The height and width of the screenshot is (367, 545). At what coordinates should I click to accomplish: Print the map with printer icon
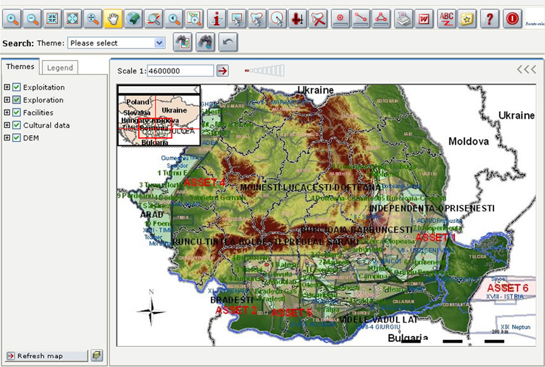403,18
